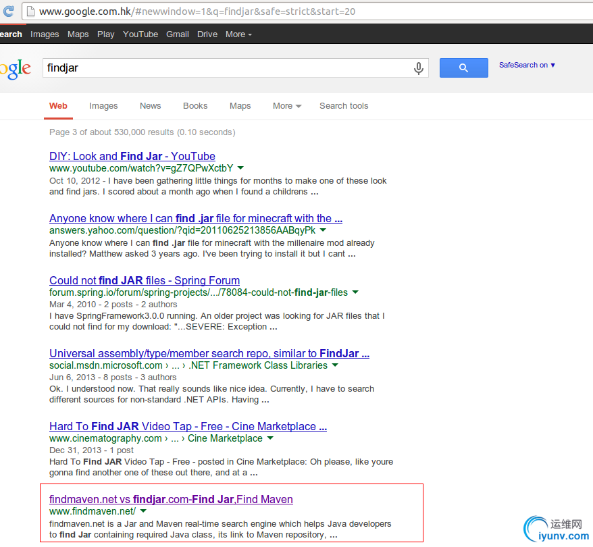Click the Dec 31, 2013 - 1 post text
593x547 pixels.
pos(91,450)
